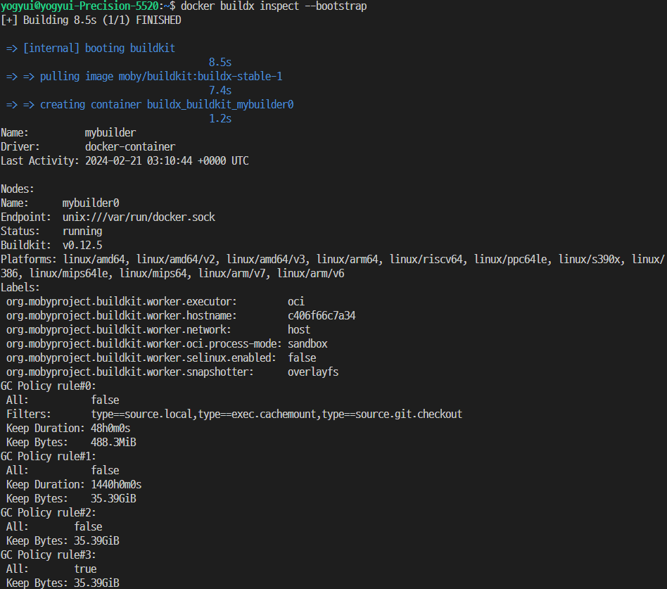
Task: Click the 'Labels:' heading
Action: click(20, 287)
